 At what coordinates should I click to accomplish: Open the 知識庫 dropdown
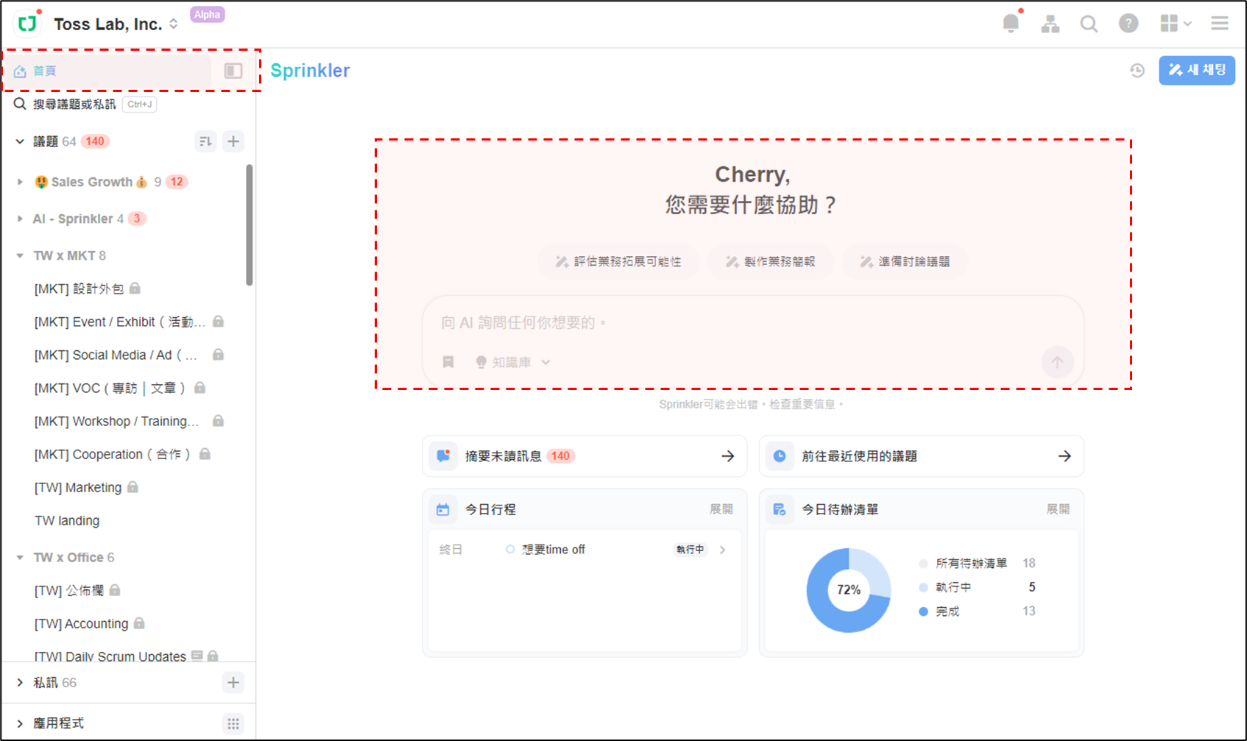(513, 362)
